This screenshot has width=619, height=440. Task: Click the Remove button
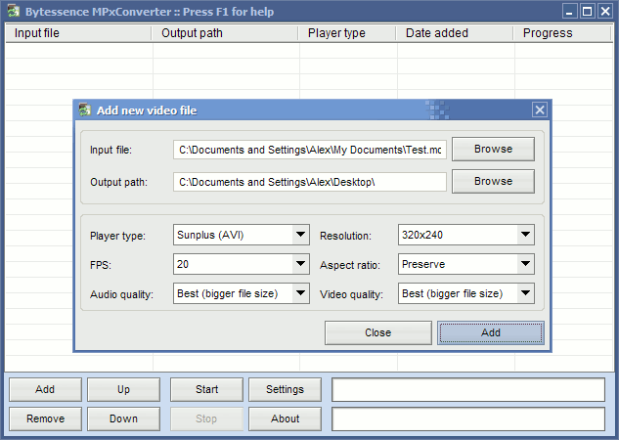tap(45, 418)
